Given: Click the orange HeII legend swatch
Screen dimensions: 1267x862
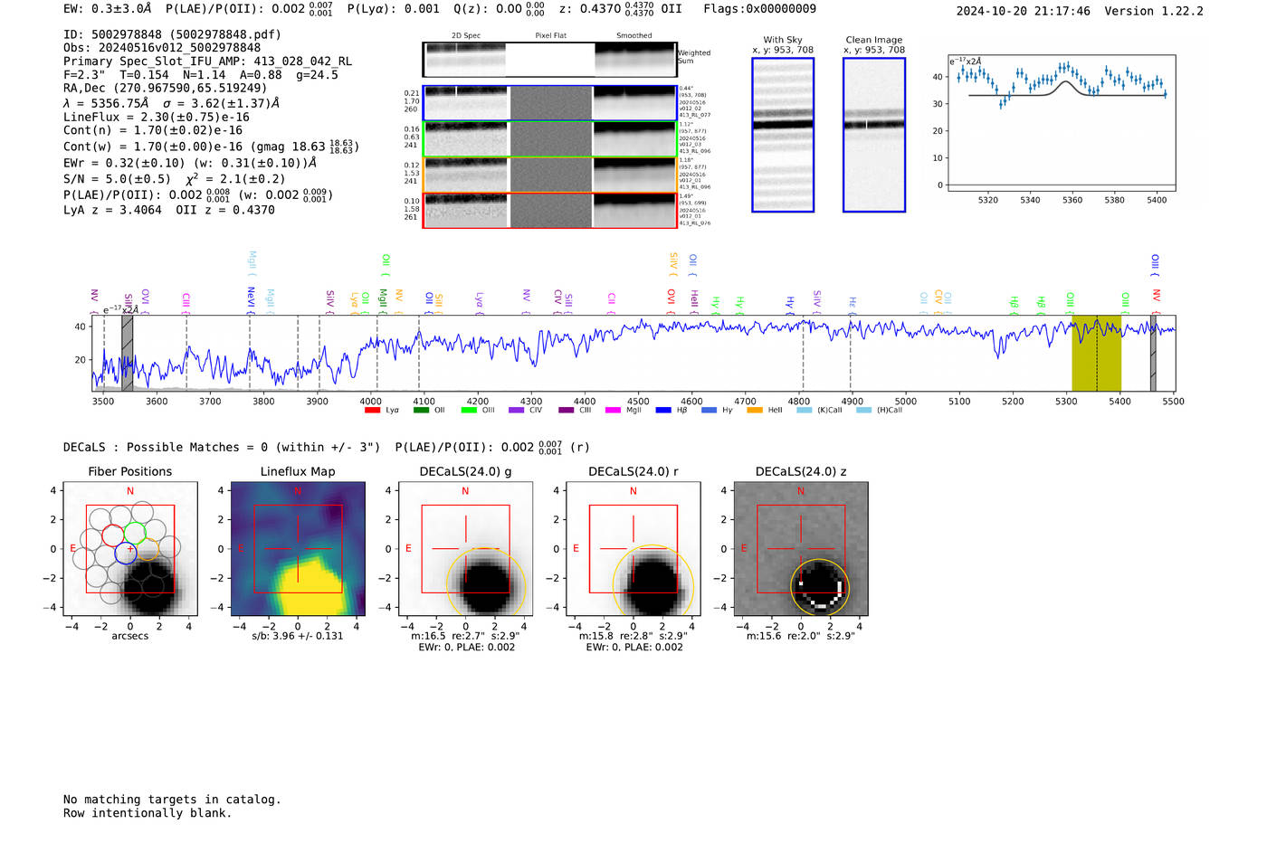Looking at the screenshot, I should 755,411.
